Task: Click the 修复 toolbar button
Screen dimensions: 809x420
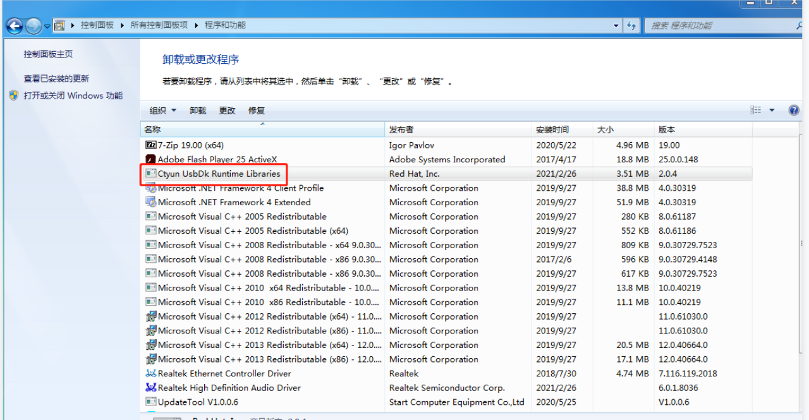Action: point(257,111)
